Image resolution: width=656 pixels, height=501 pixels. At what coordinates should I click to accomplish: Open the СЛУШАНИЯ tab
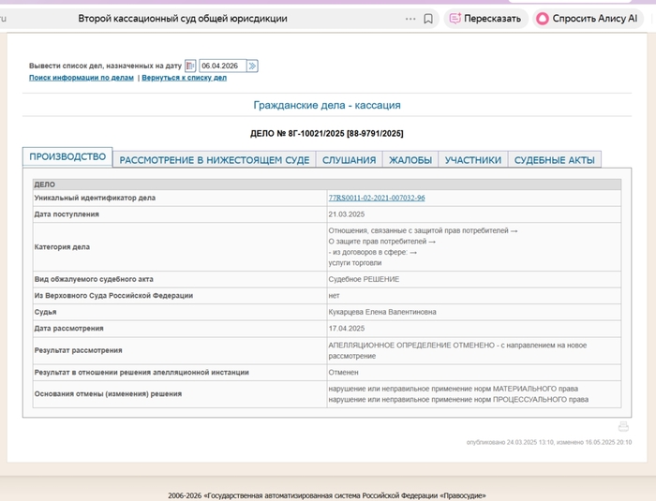point(349,160)
